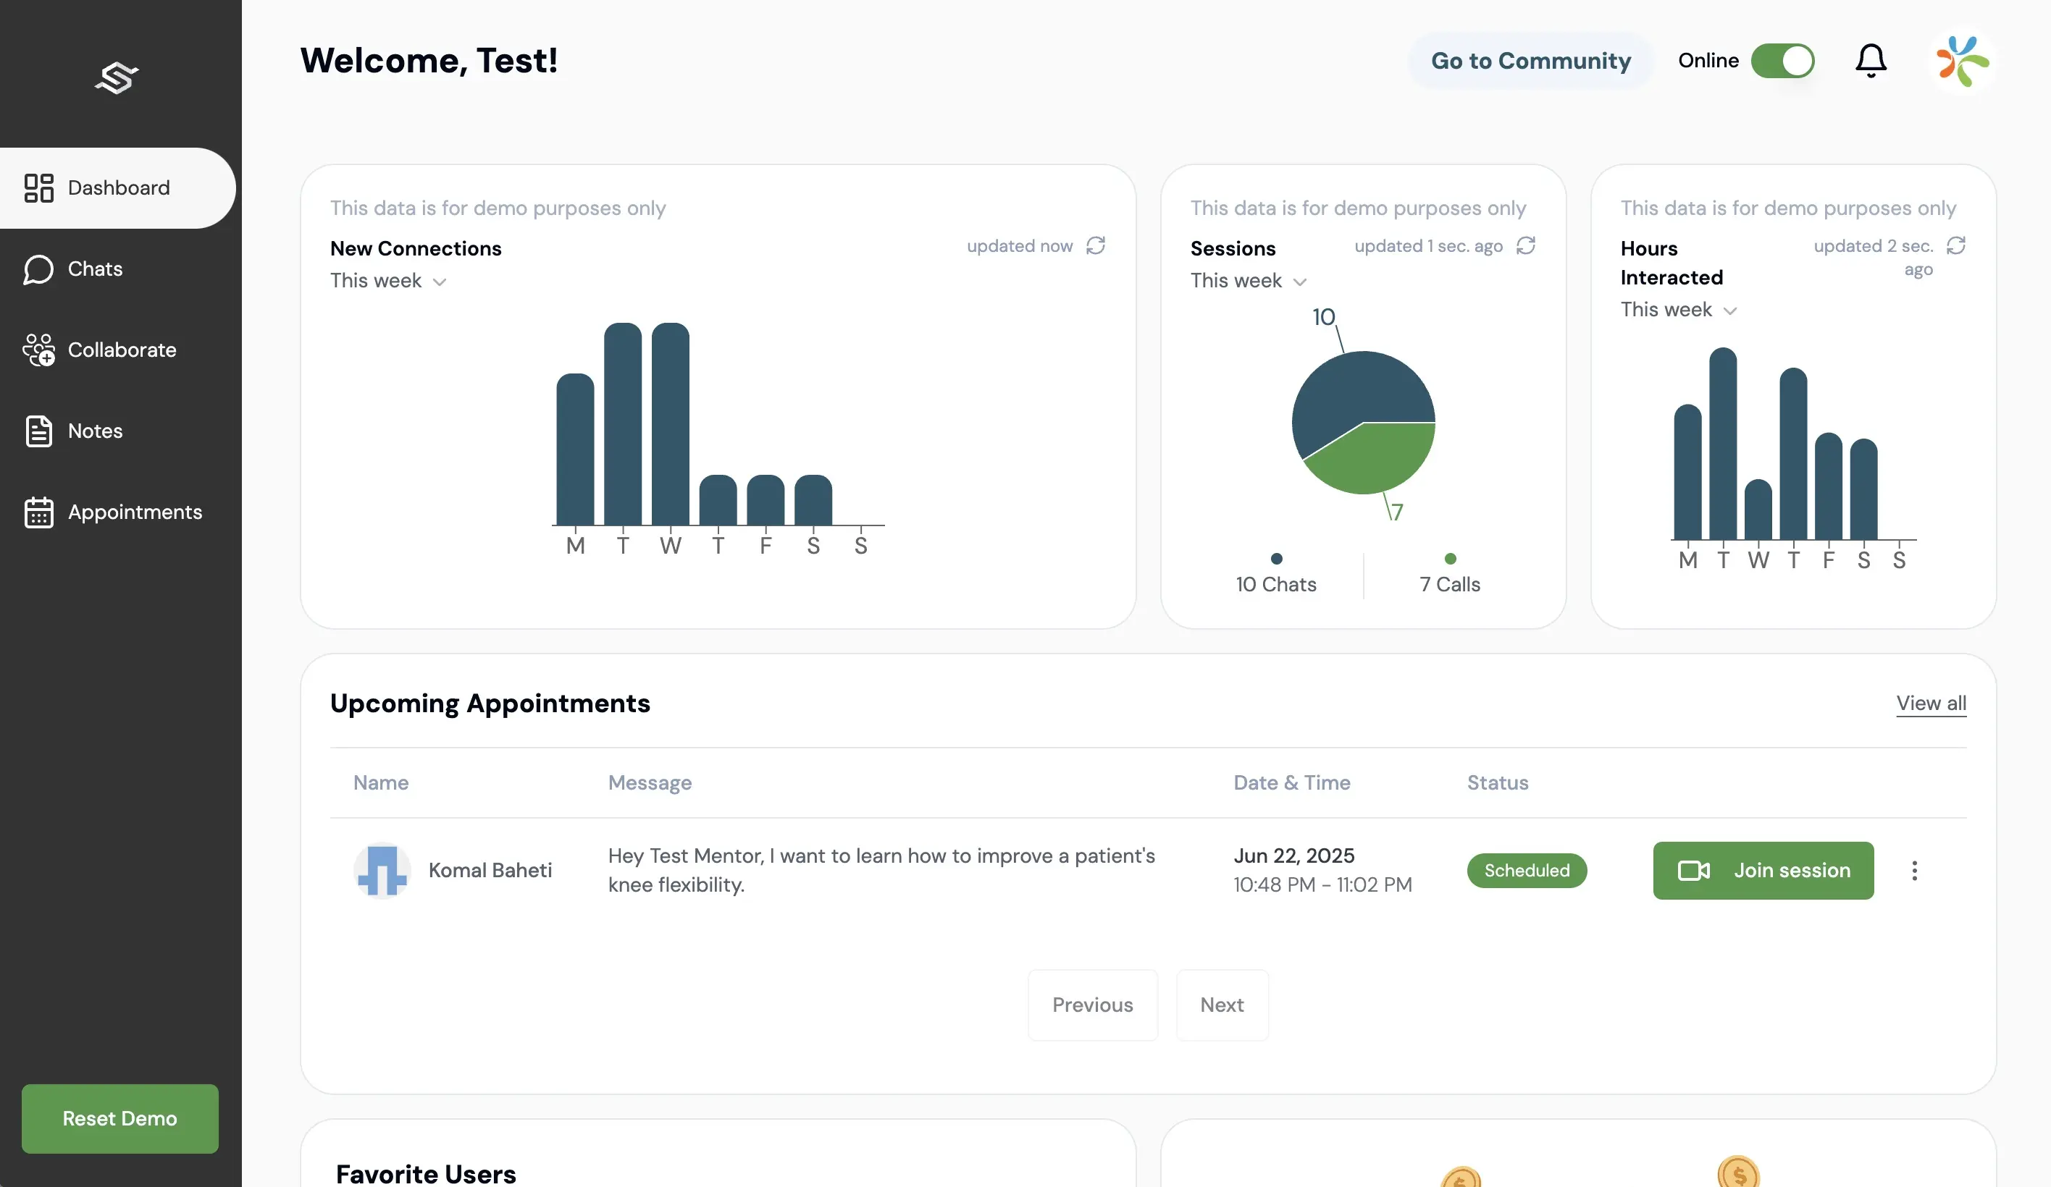Click the name Komal Baheti
This screenshot has height=1187, width=2051.
[x=490, y=871]
